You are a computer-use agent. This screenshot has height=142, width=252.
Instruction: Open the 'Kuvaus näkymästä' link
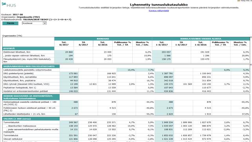(159, 11)
